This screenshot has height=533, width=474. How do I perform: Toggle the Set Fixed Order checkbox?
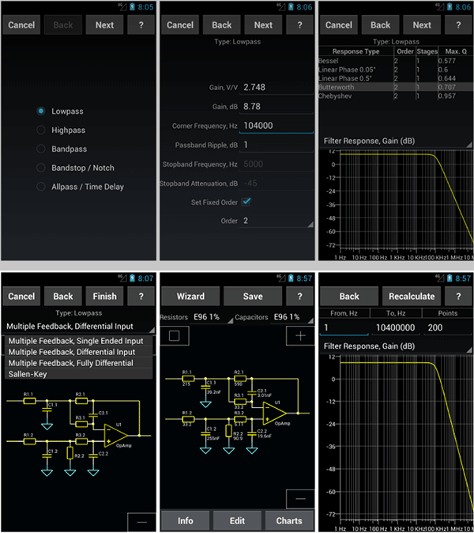pos(246,202)
